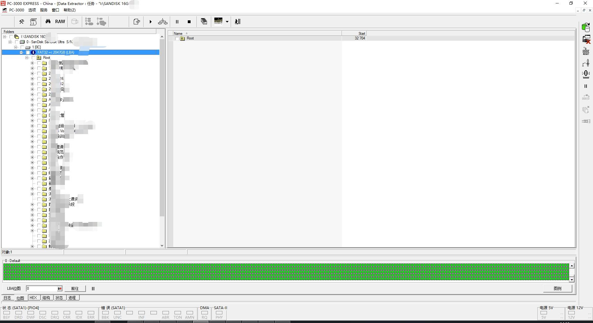
Task: Sort by Start column header
Action: click(354, 33)
